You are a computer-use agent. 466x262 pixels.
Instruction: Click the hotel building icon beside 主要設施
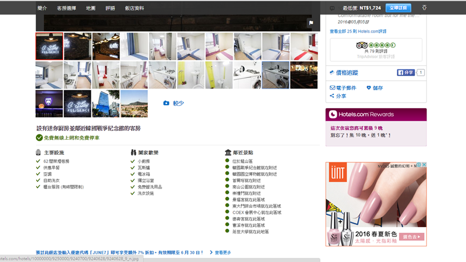coord(38,153)
